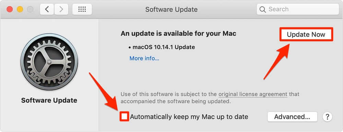The height and width of the screenshot is (132, 343).
Task: Focus the Search field in the toolbar
Action: tap(298, 9)
